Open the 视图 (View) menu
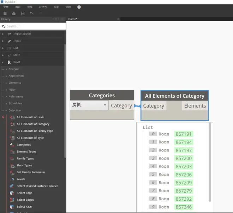 point(30,7)
